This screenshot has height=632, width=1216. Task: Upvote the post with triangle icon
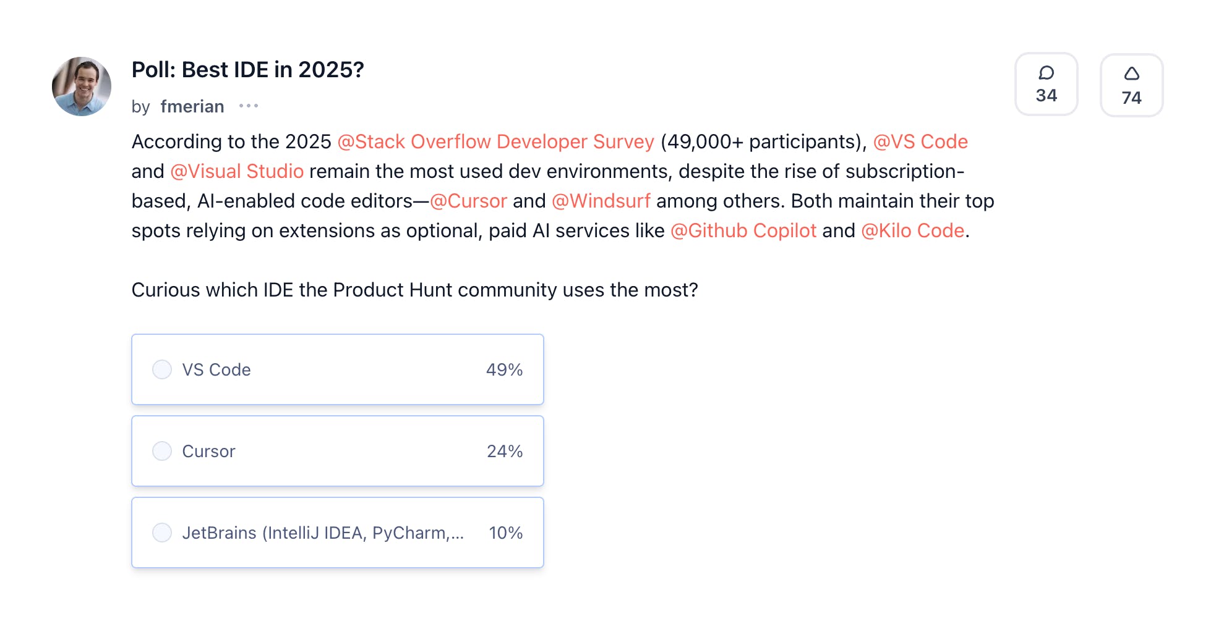tap(1131, 74)
